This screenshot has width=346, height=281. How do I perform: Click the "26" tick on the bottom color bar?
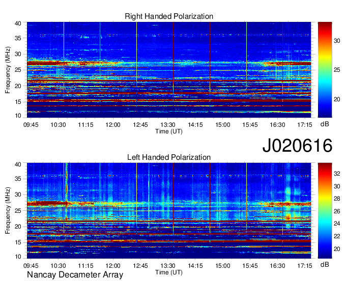[337, 211]
